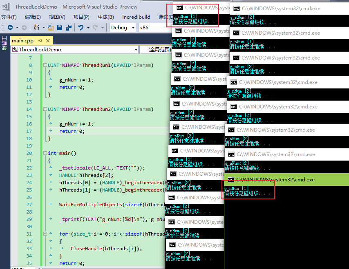Screen dimensions: 349x269
Task: Collapse the ThreadRun2 function block
Action: [x=45, y=109]
